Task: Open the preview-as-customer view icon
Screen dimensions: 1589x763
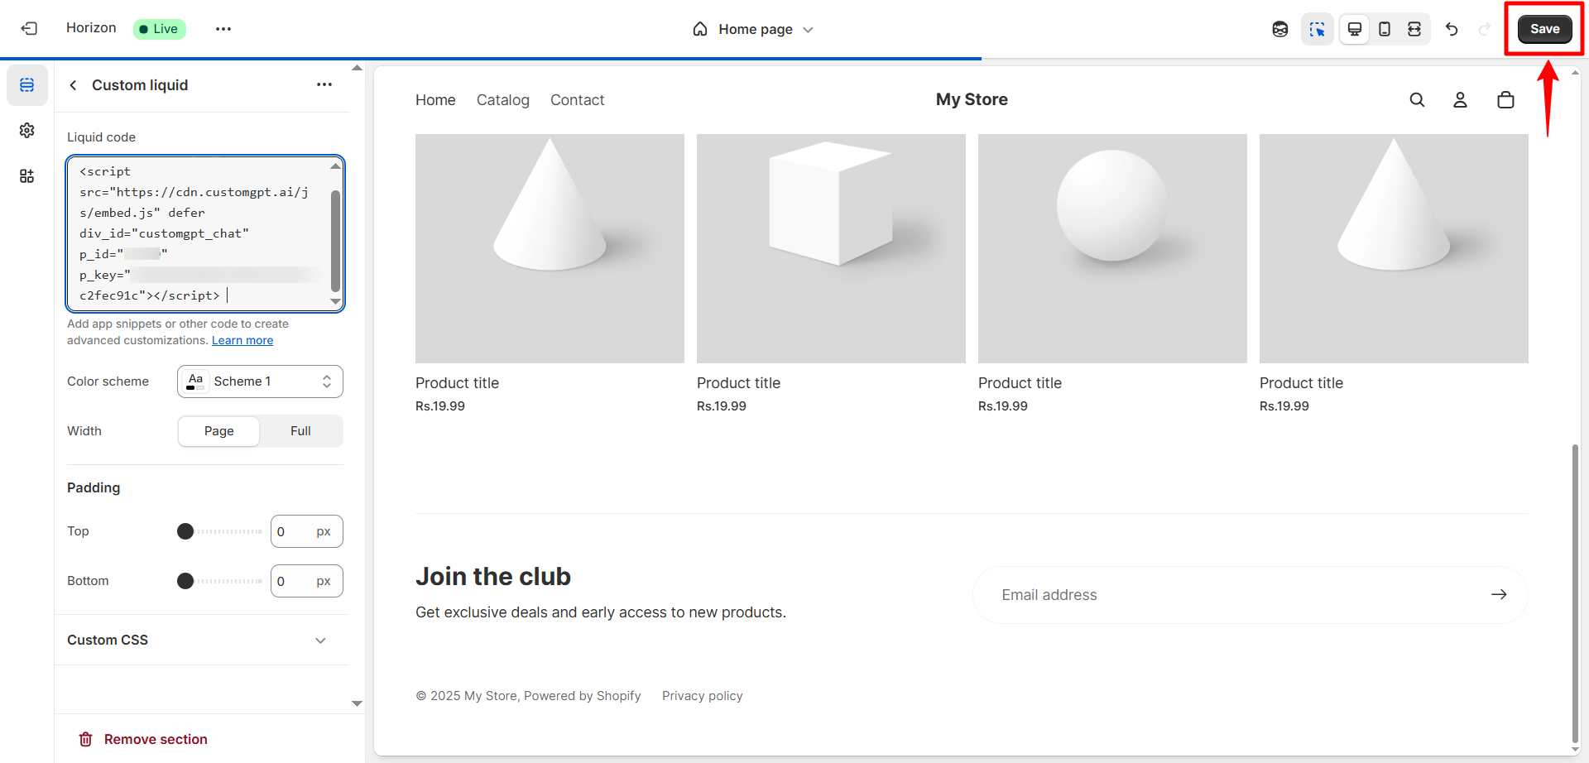Action: click(x=1280, y=29)
